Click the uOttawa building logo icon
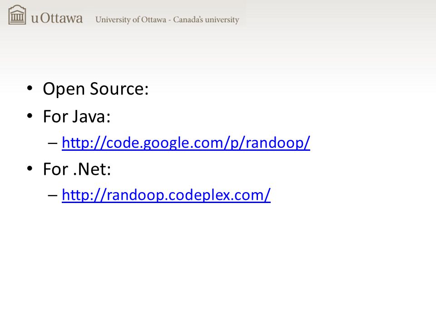Image resolution: width=436 pixels, height=327 pixels. (17, 15)
